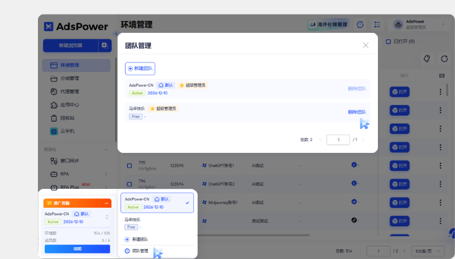The width and height of the screenshot is (455, 259).
Task: Click the 续期 renew button
Action: [x=77, y=249]
